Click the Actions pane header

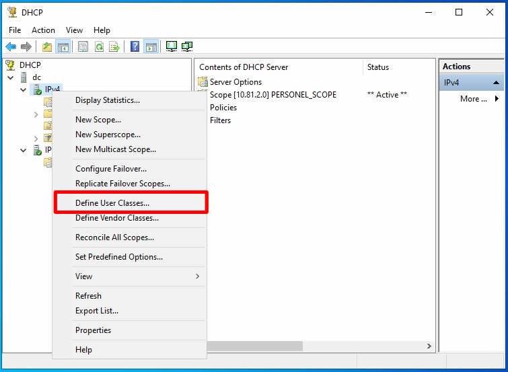pos(472,67)
